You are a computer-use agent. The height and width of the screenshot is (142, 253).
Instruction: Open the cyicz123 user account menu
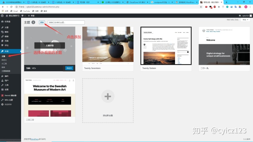[243, 16]
